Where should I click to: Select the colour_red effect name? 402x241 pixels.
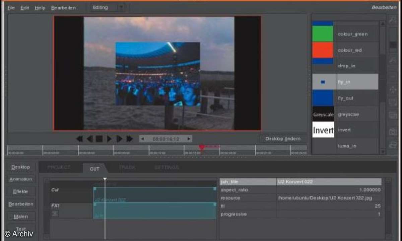point(350,50)
